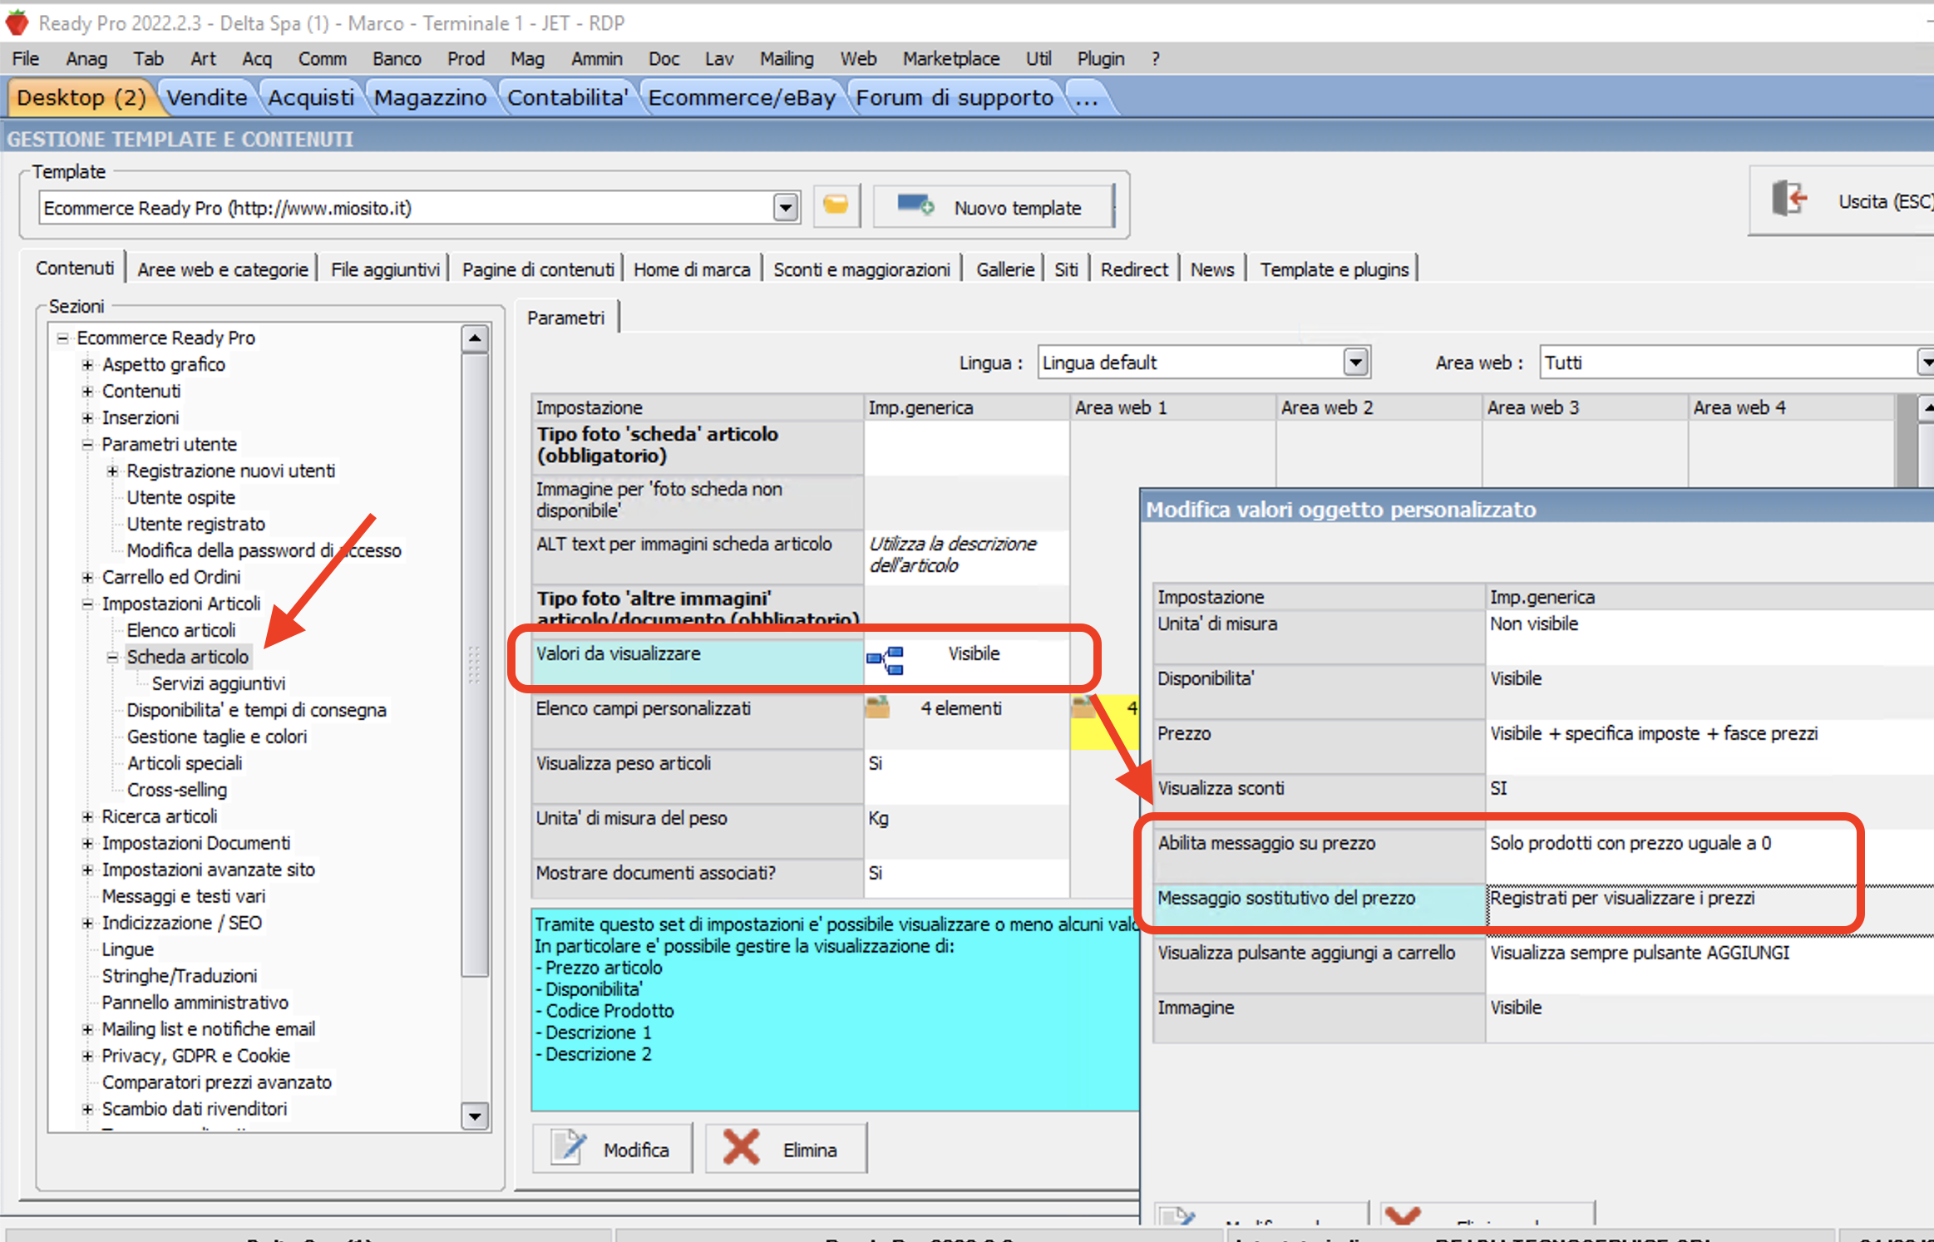Select the Disponibilita' row in dialog

pos(1543,692)
